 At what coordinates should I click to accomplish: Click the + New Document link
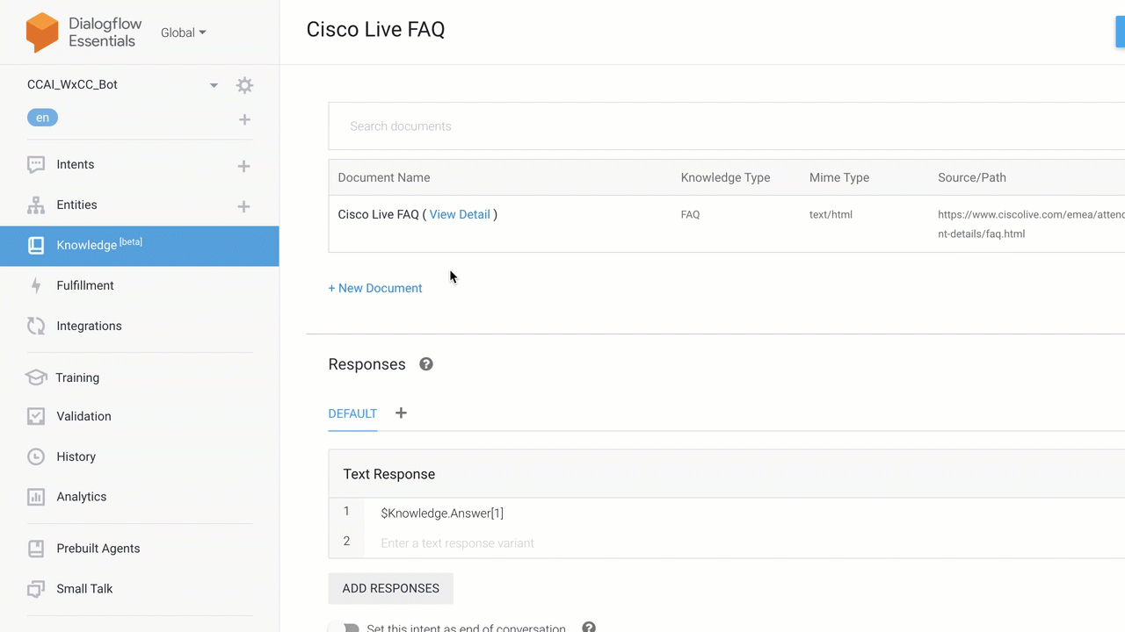[x=375, y=288]
